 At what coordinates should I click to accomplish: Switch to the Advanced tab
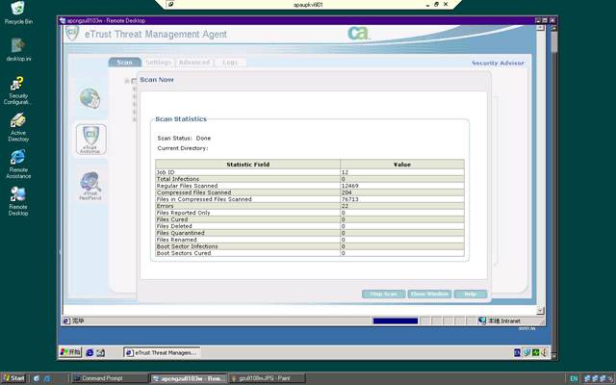point(193,63)
